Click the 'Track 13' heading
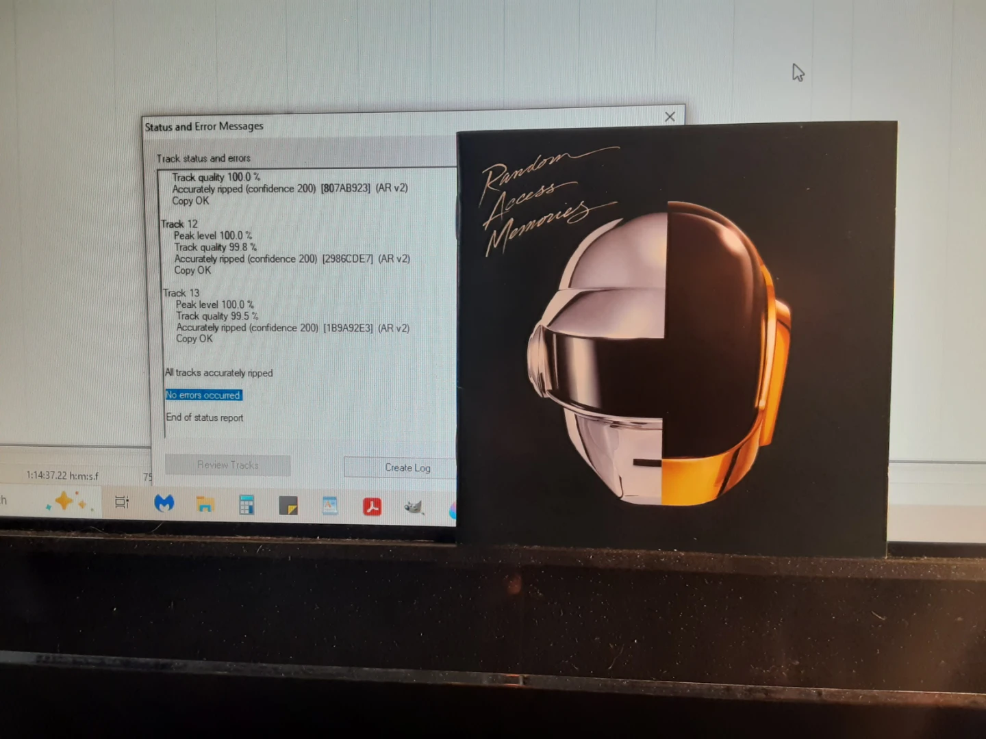Viewport: 986px width, 739px height. click(x=181, y=293)
